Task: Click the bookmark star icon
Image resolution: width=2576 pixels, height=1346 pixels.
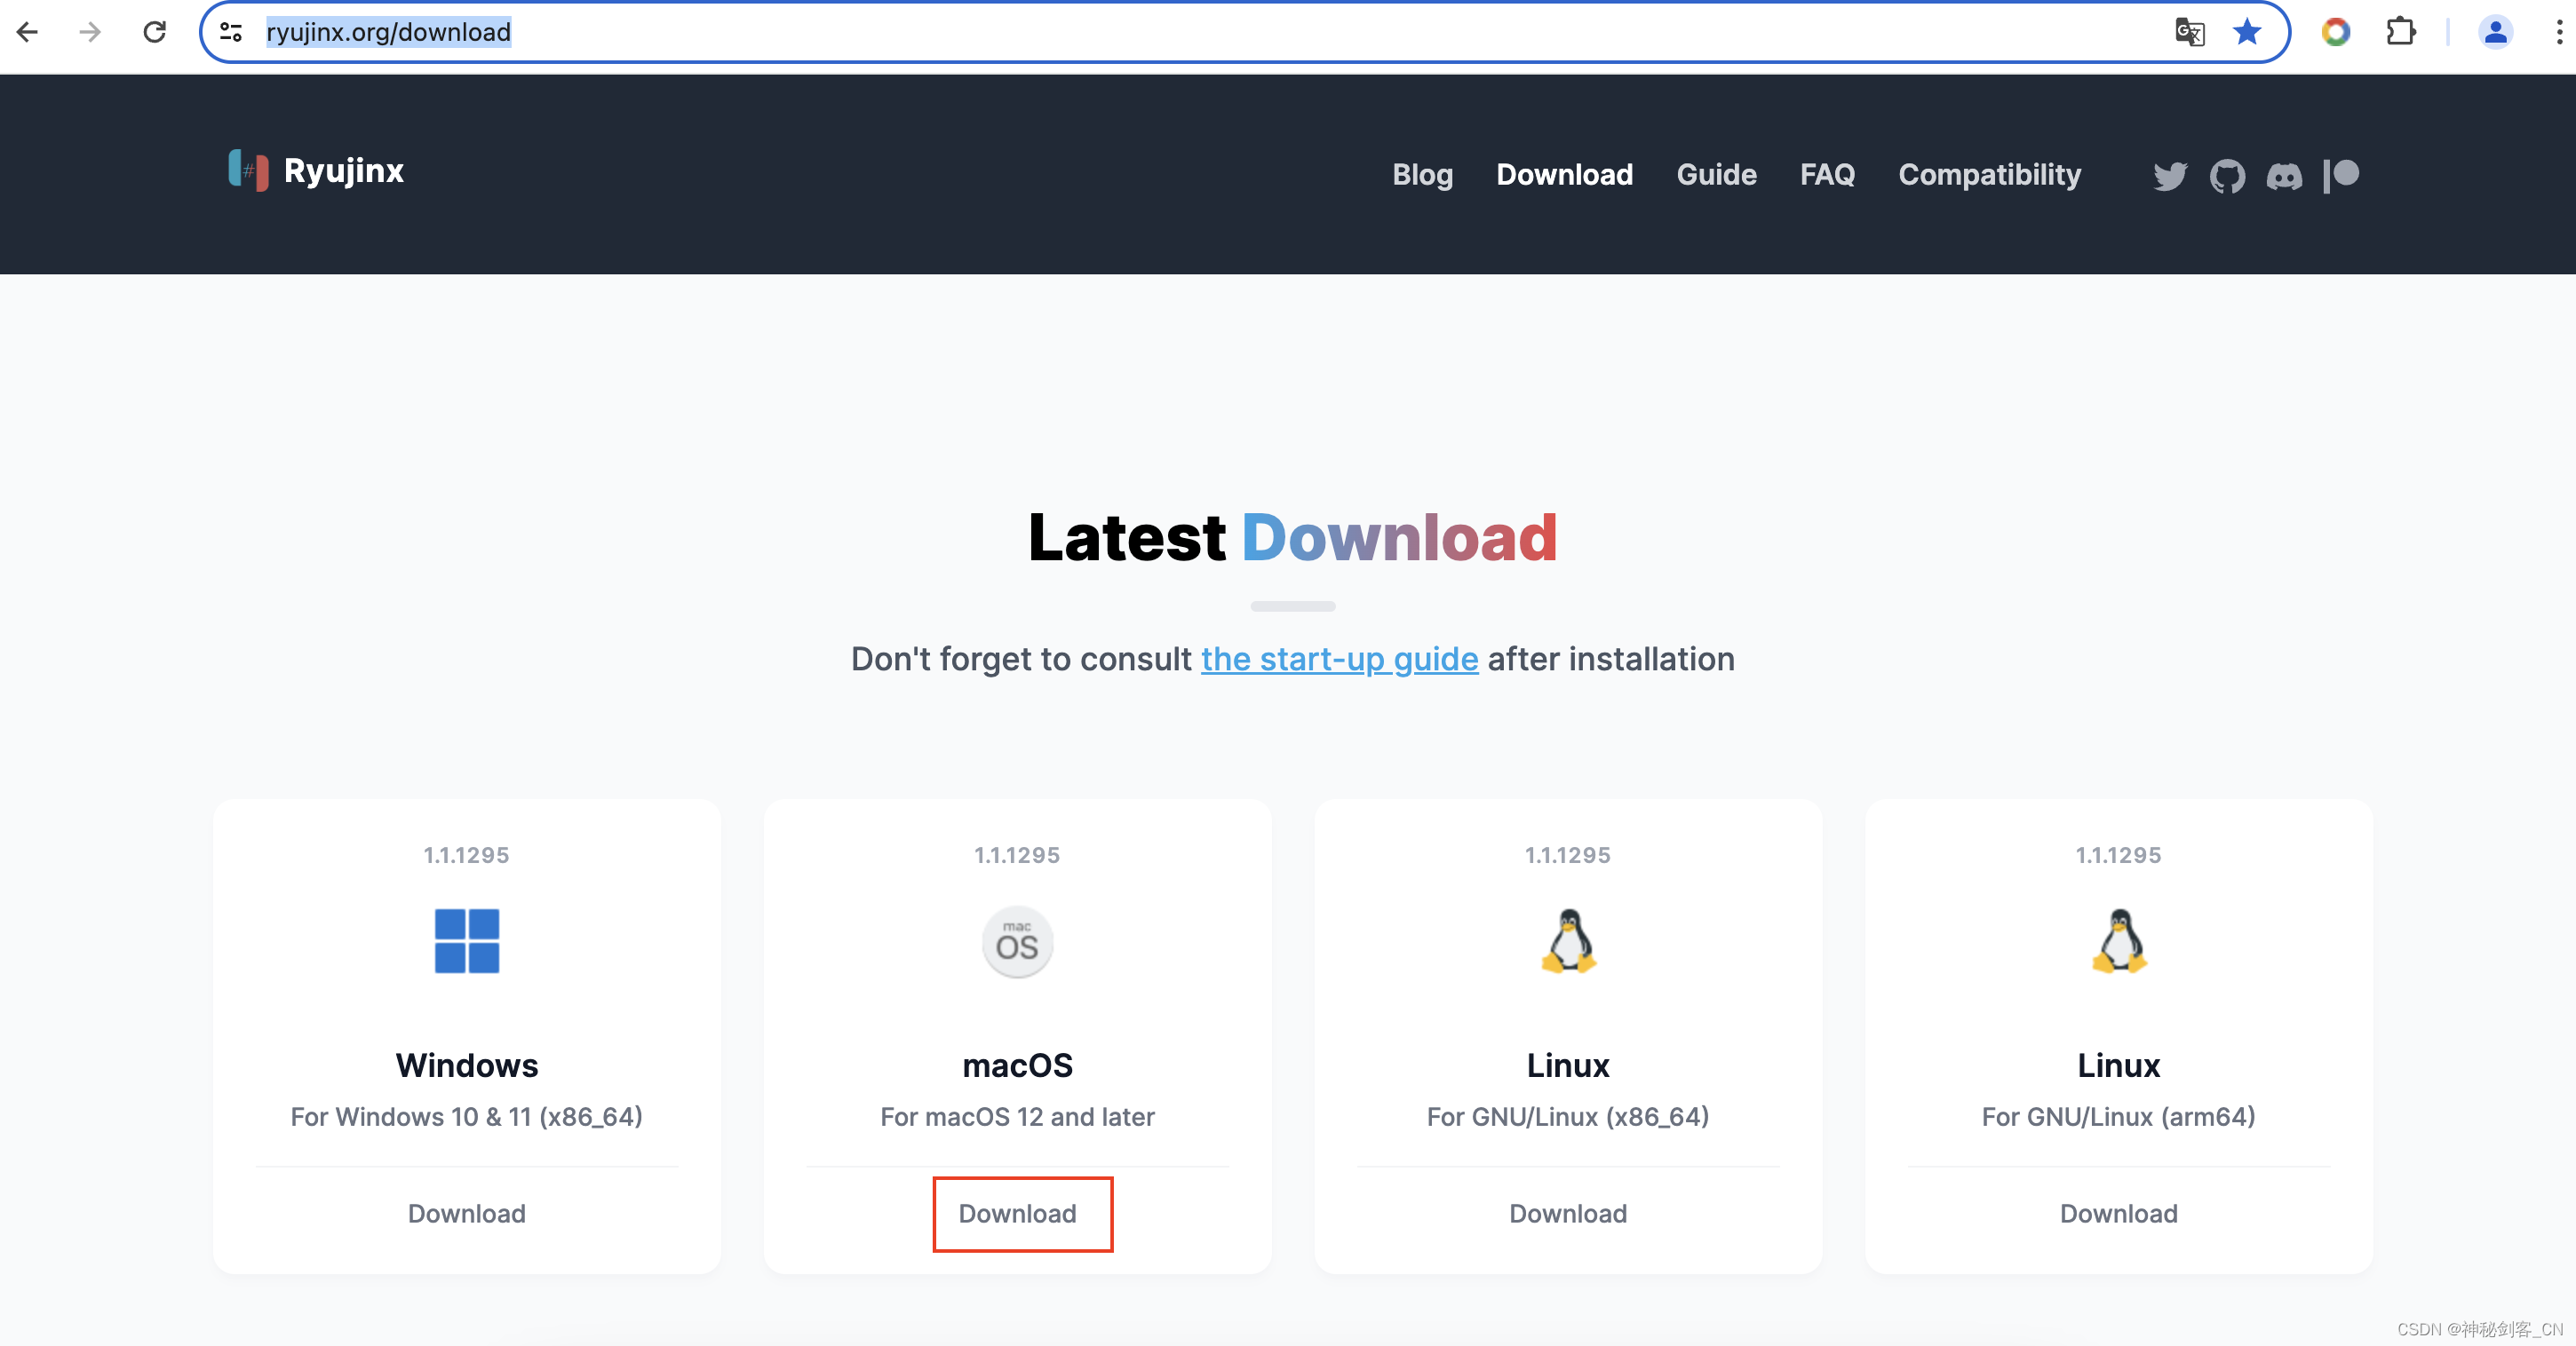Action: pos(2247,32)
